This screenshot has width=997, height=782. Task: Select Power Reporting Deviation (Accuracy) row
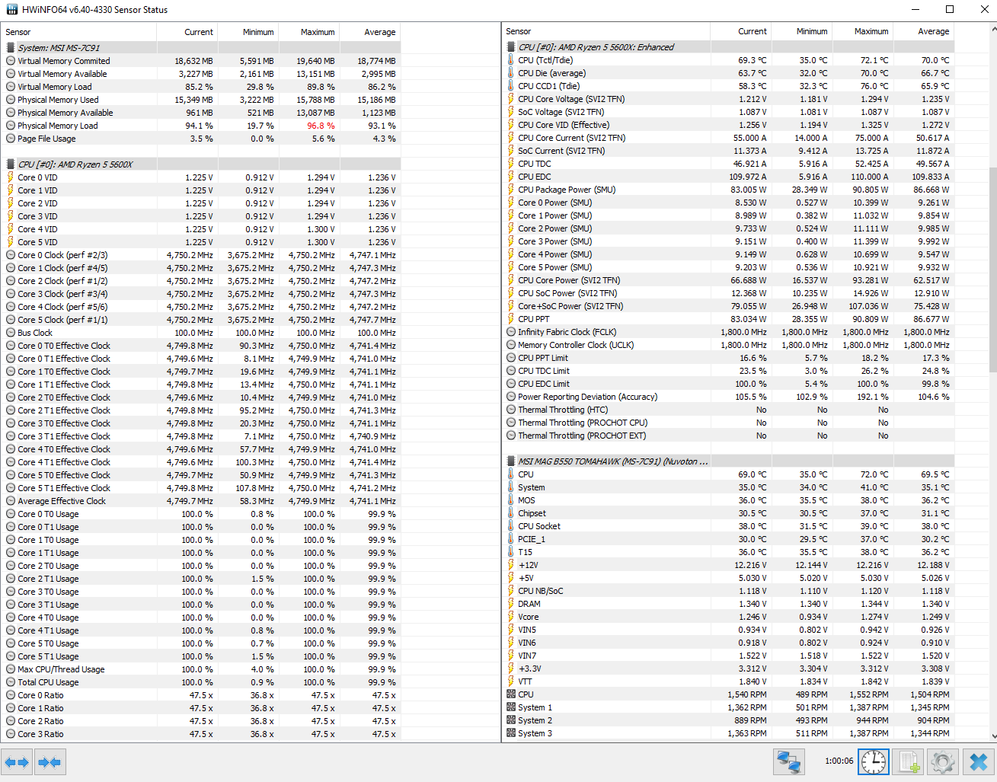pyautogui.click(x=728, y=397)
